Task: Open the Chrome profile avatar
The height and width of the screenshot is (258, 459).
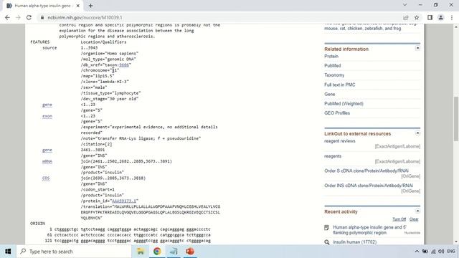Action: (440, 17)
